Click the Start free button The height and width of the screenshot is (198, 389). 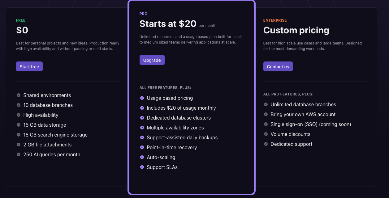tap(29, 67)
